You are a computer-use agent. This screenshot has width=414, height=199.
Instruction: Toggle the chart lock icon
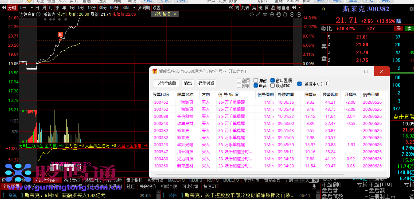click(x=285, y=14)
